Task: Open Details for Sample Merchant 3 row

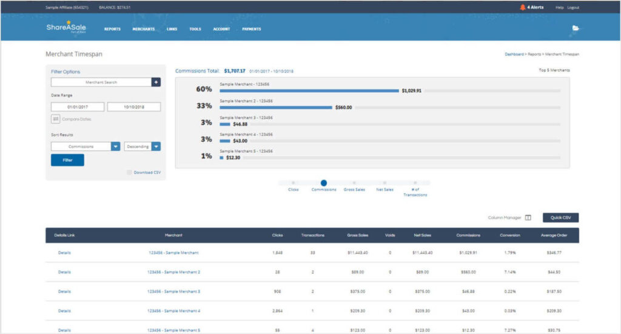Action: (x=64, y=291)
